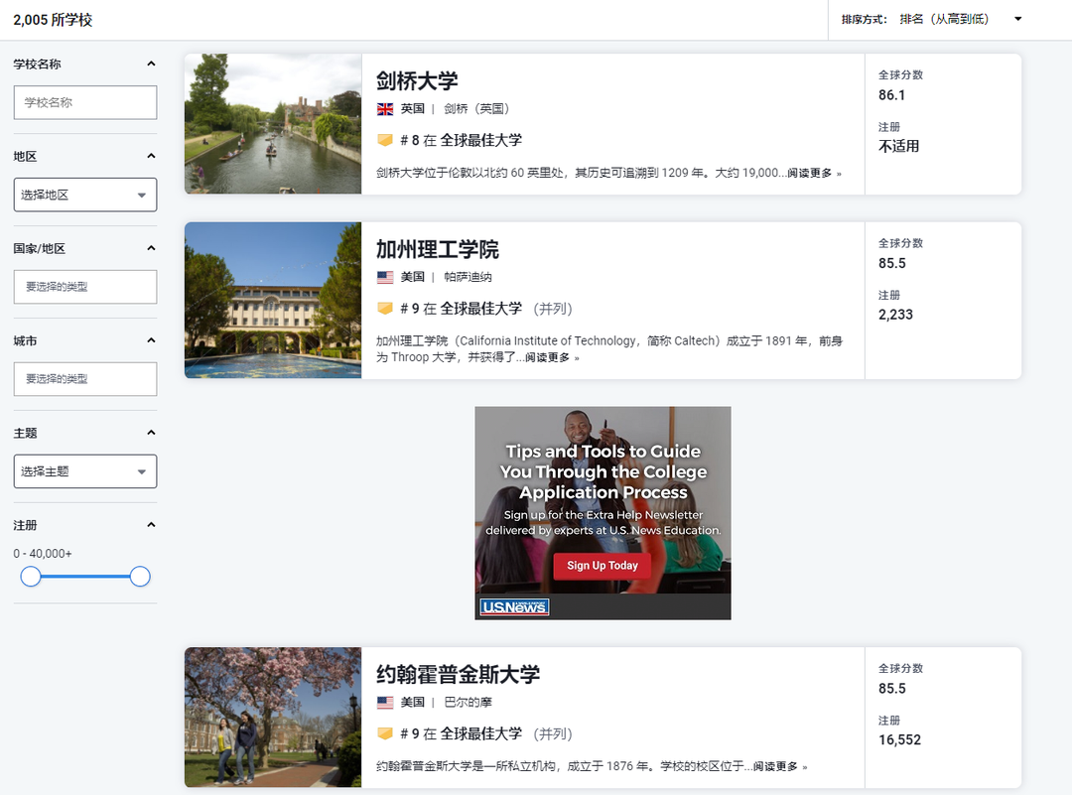Click the enrollment value 2,233
The width and height of the screenshot is (1072, 795).
(895, 315)
